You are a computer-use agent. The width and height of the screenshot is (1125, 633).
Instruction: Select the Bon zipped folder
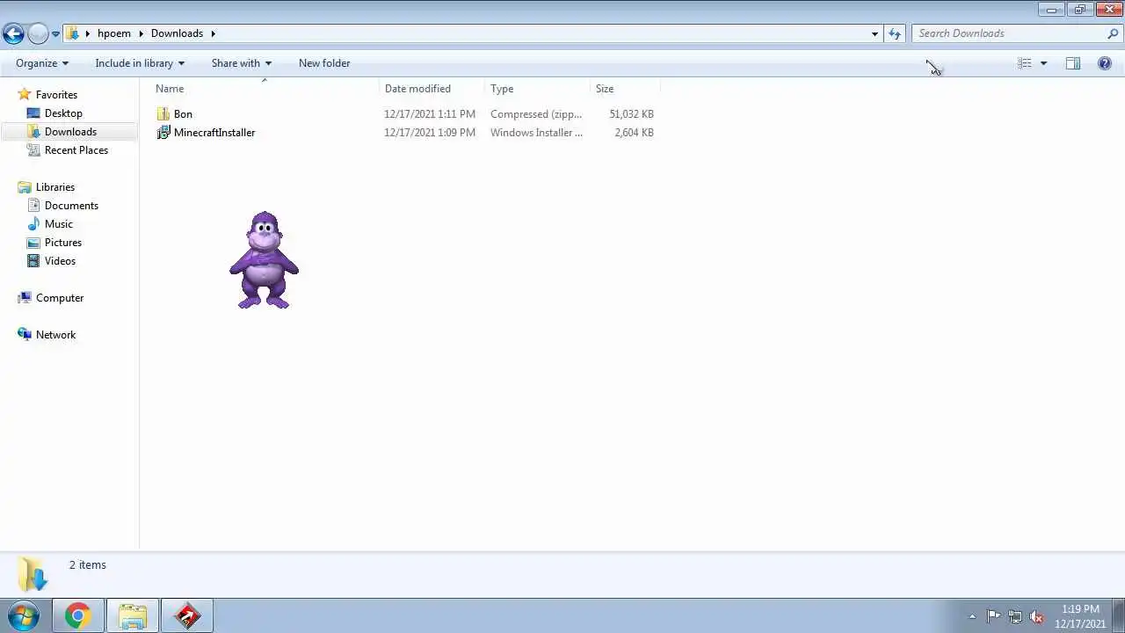tap(183, 114)
